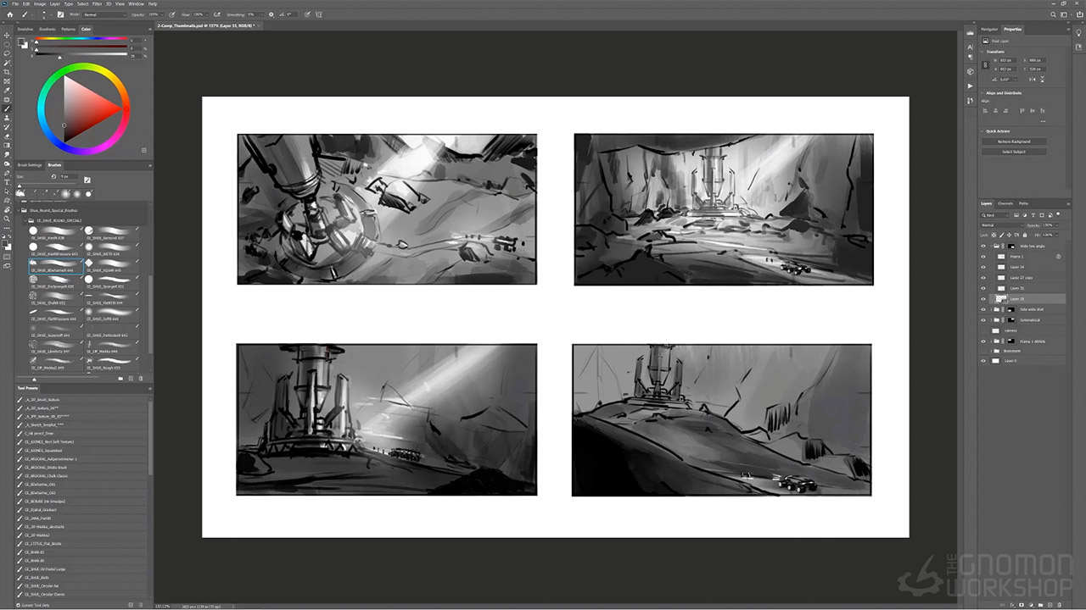
Task: Open brush settings panel toggle icon
Action: click(x=59, y=14)
